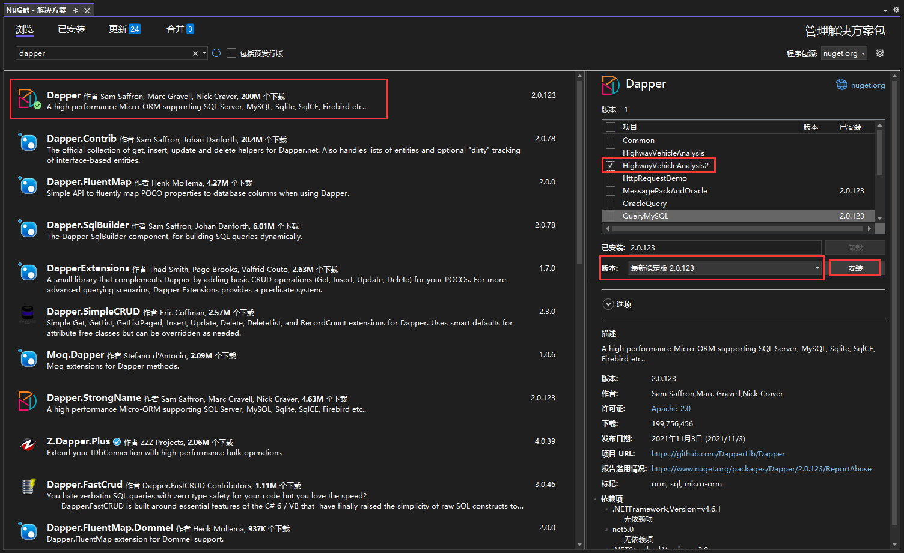Toggle include prerelease checkbox
Viewport: 904px width, 553px height.
tap(231, 53)
